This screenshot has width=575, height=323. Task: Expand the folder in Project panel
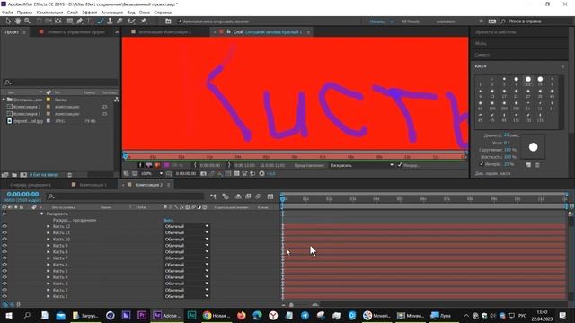click(4, 100)
